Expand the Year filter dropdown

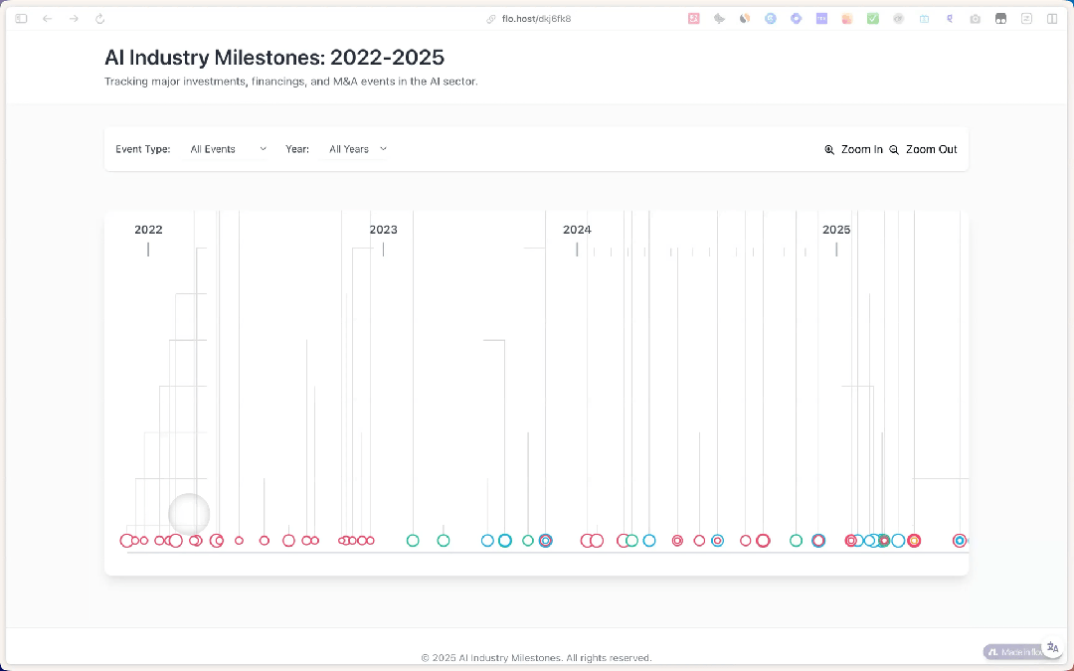(357, 149)
